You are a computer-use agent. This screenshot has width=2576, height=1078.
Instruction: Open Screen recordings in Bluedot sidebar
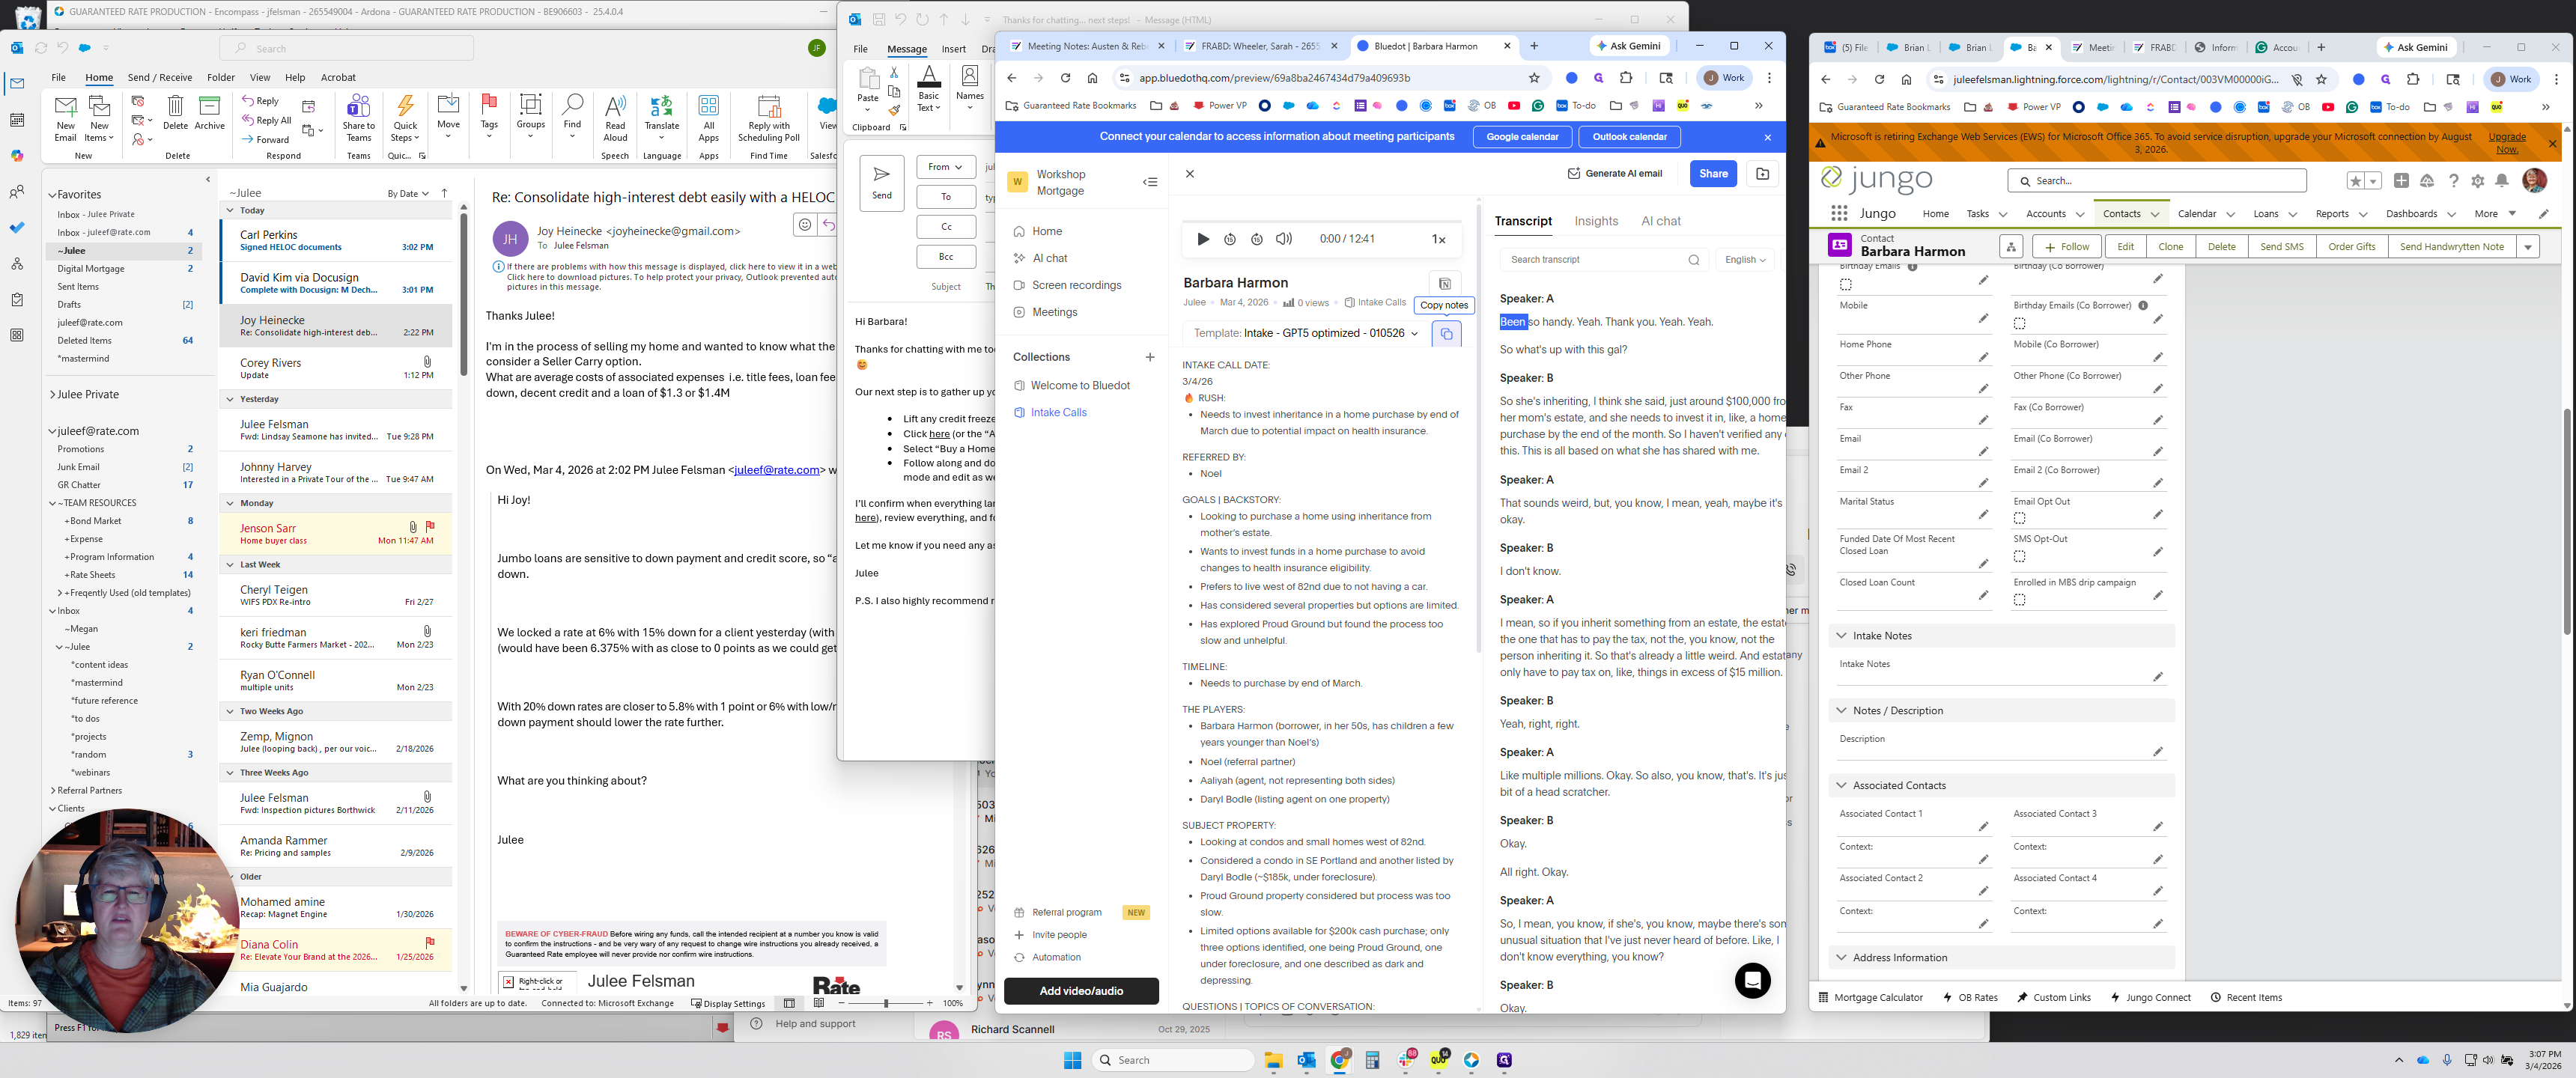point(1076,285)
